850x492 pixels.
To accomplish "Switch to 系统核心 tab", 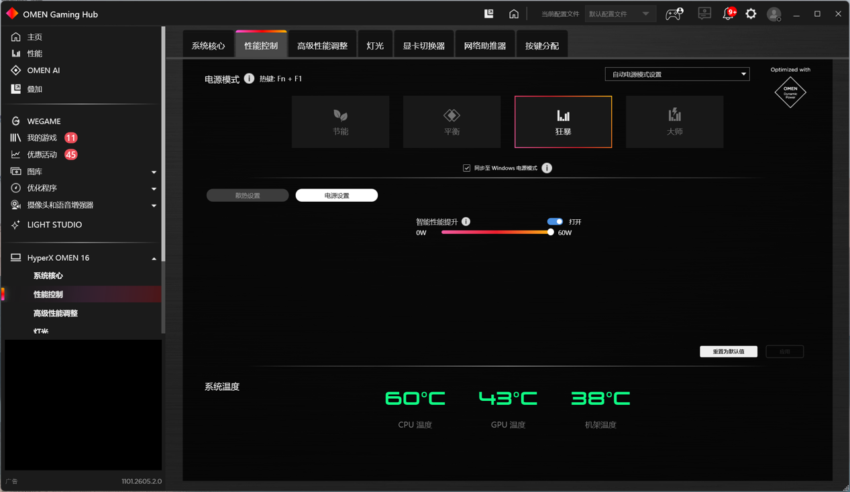I will 208,46.
